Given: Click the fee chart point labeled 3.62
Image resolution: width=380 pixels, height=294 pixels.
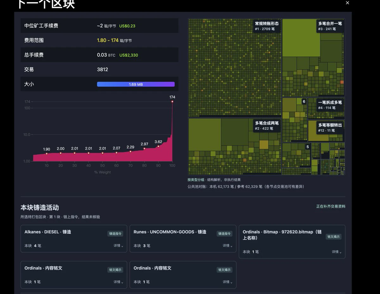Looking at the screenshot, I should 158,146.
